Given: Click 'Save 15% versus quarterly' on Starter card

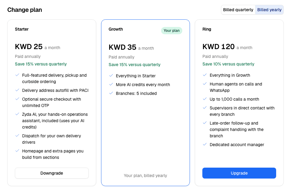Looking at the screenshot, I should pyautogui.click(x=41, y=64).
